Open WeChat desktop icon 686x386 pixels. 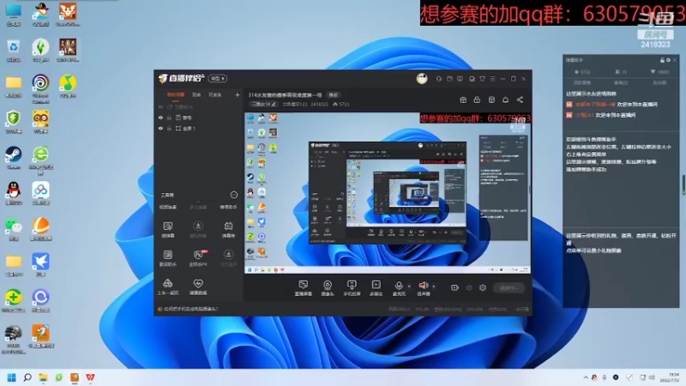[14, 229]
